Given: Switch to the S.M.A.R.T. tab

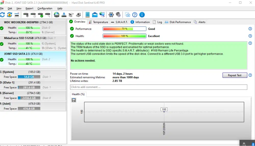Looking at the screenshot, I should click(x=119, y=22).
